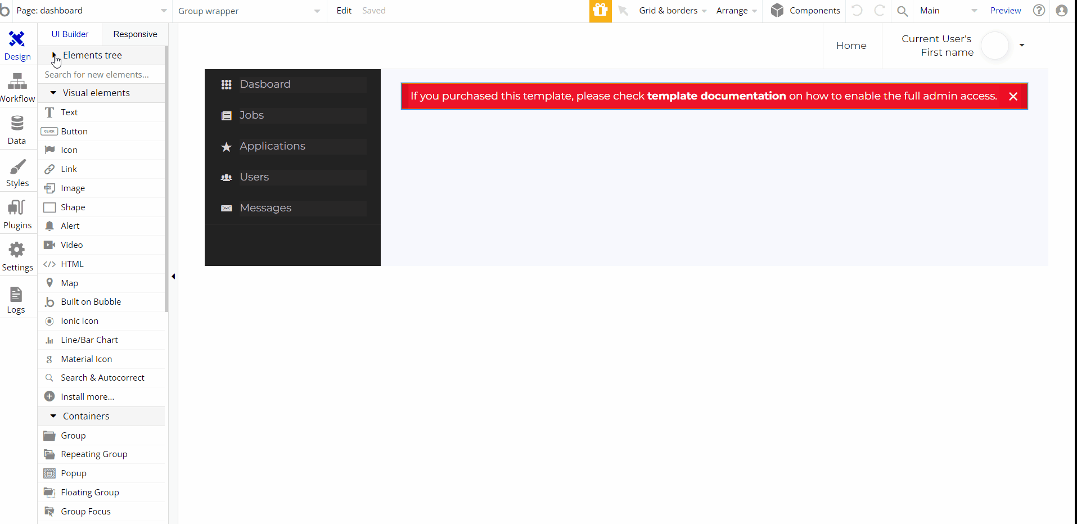The width and height of the screenshot is (1077, 524).
Task: Click the element inspector pointer icon
Action: [x=623, y=11]
